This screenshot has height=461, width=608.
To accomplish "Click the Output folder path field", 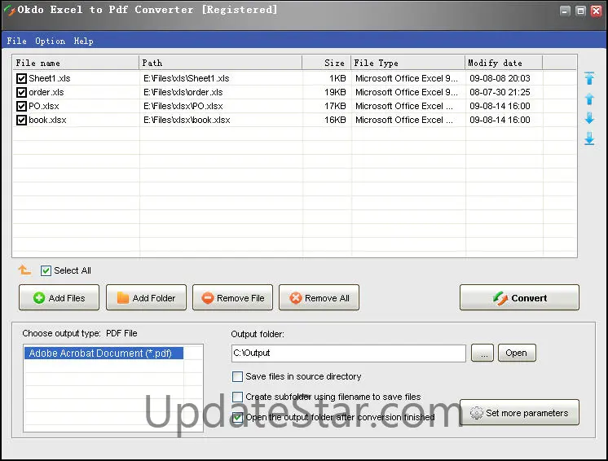I will point(349,353).
